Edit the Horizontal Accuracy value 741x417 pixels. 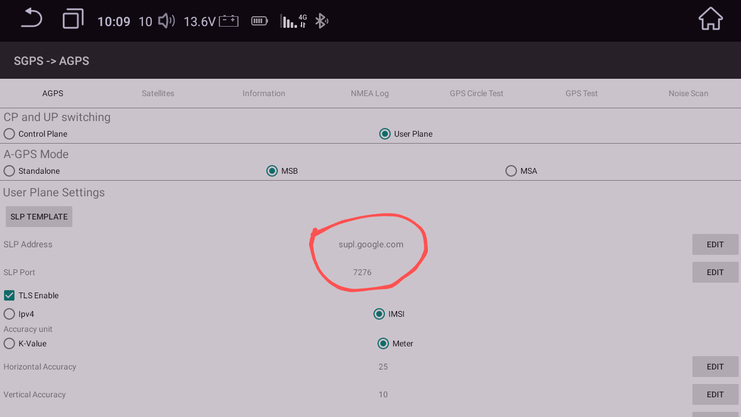716,367
